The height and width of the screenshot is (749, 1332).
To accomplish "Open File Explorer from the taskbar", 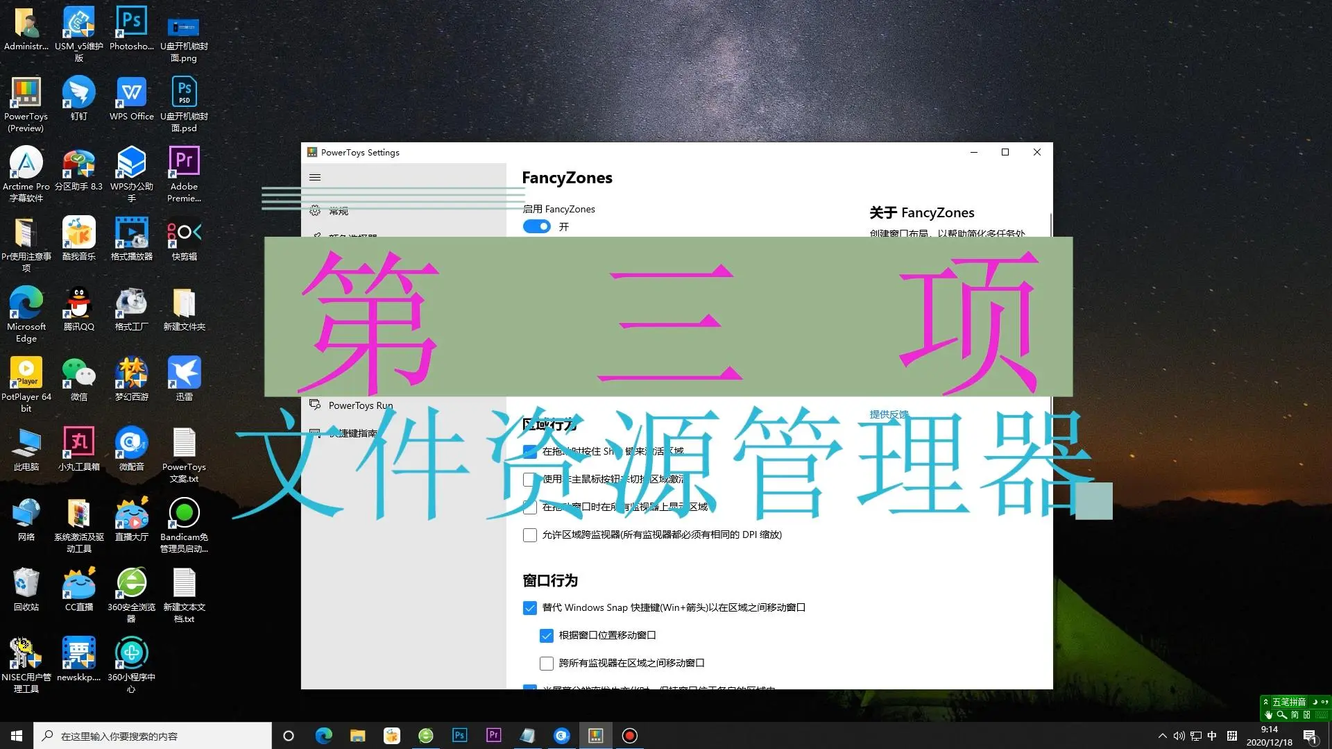I will (x=357, y=736).
